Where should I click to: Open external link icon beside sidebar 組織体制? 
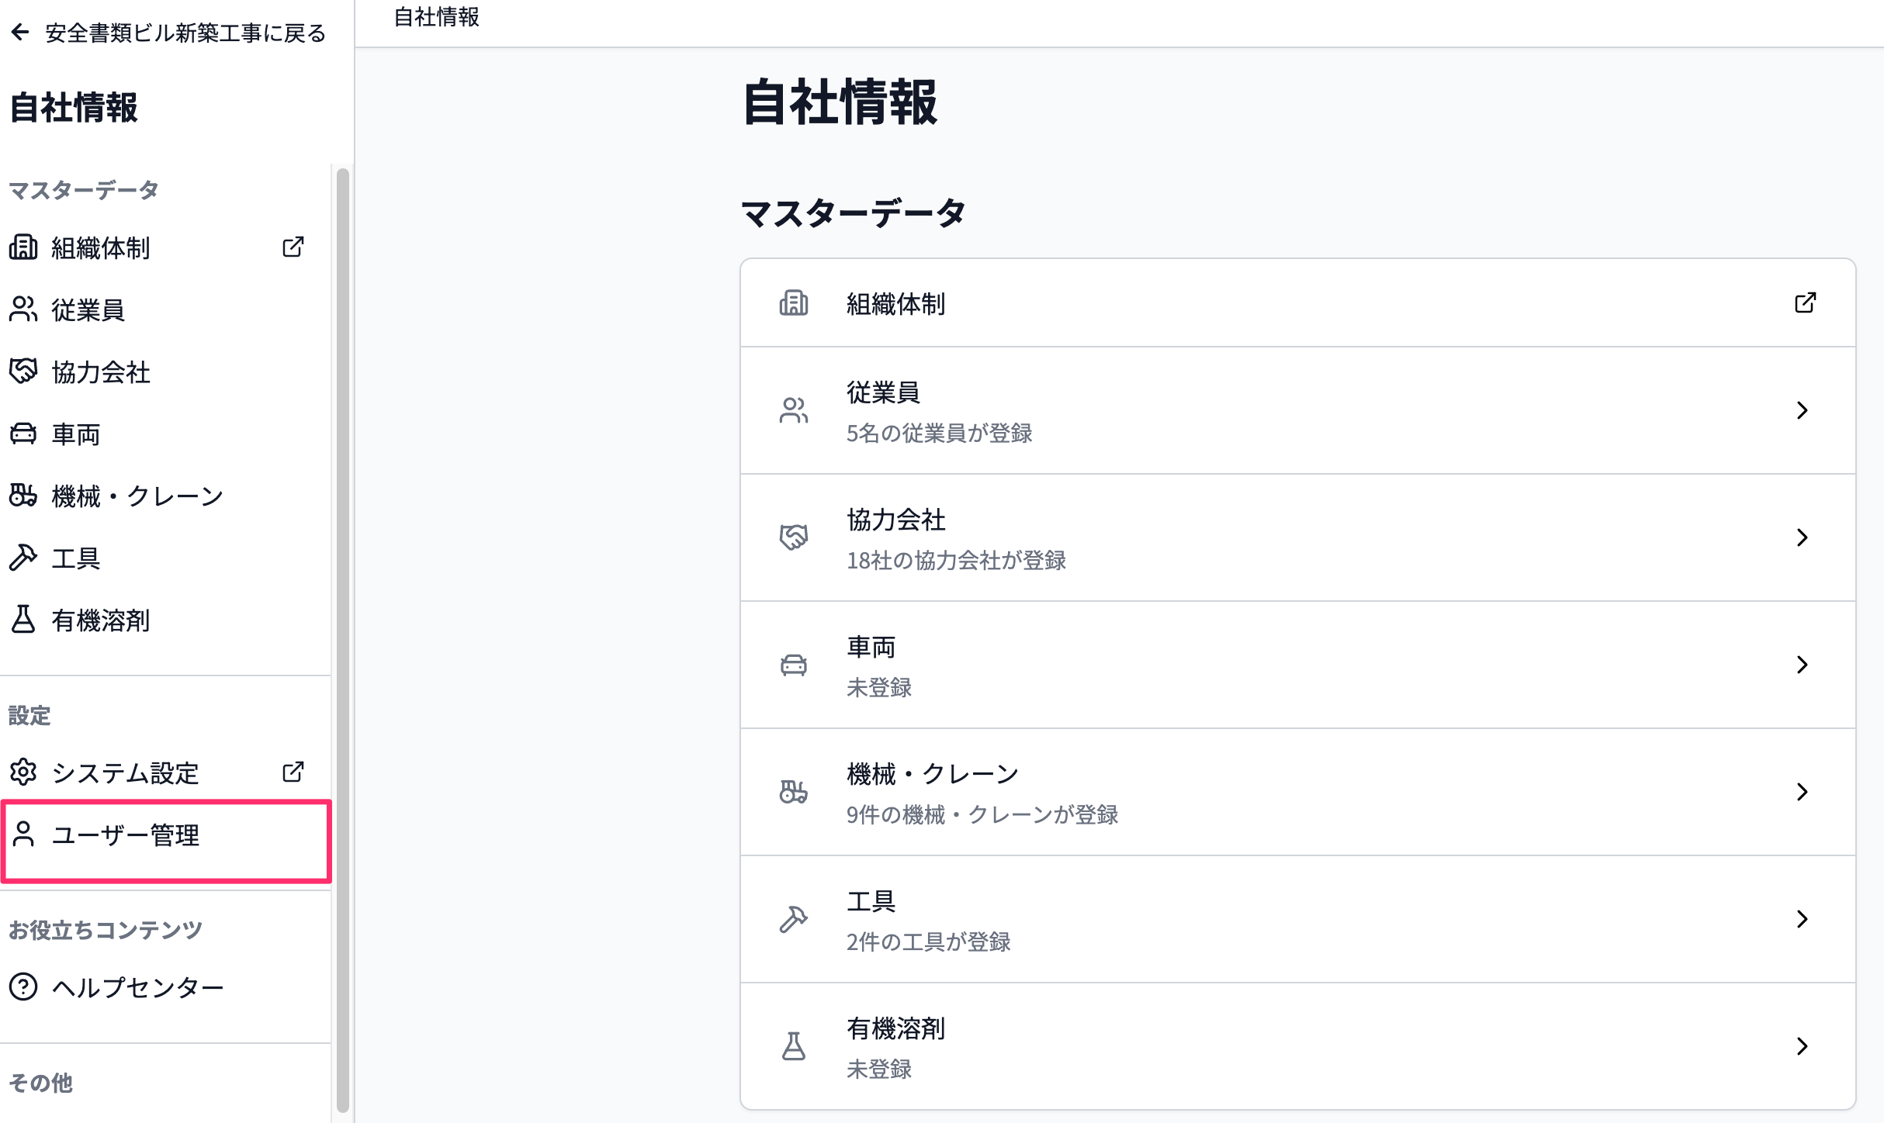293,247
